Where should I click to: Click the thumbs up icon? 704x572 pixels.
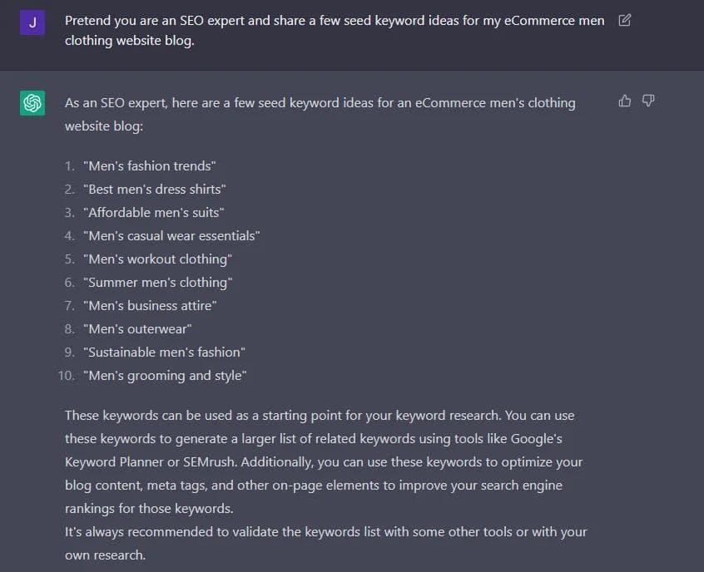[x=625, y=101]
